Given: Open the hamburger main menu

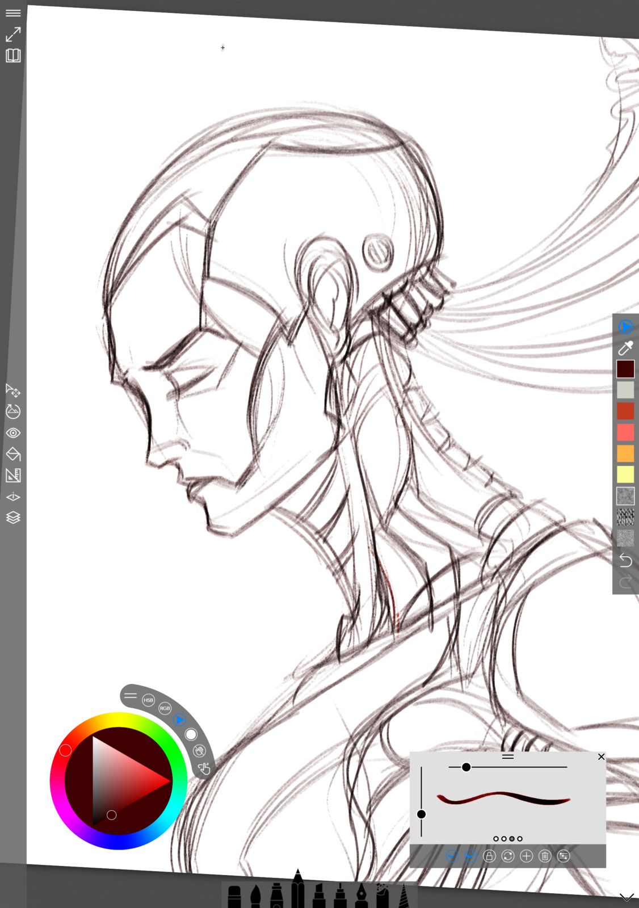Looking at the screenshot, I should (13, 12).
